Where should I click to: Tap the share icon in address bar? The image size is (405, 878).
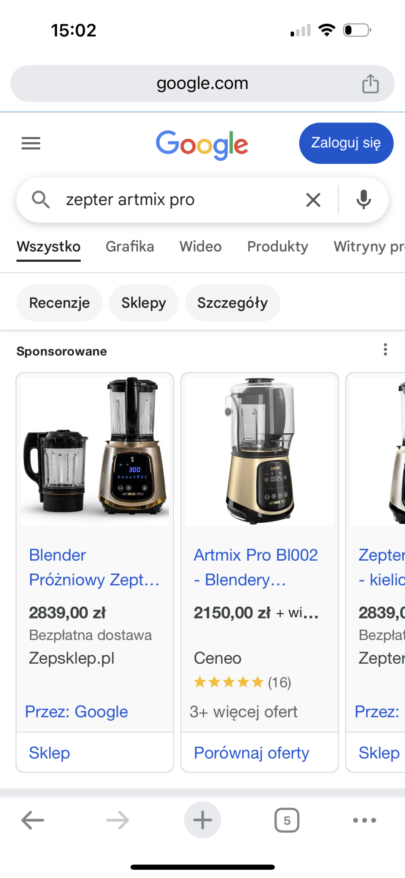pos(370,83)
